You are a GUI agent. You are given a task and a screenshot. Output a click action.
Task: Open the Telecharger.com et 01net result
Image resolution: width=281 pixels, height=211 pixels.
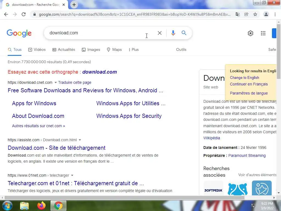tap(76, 183)
